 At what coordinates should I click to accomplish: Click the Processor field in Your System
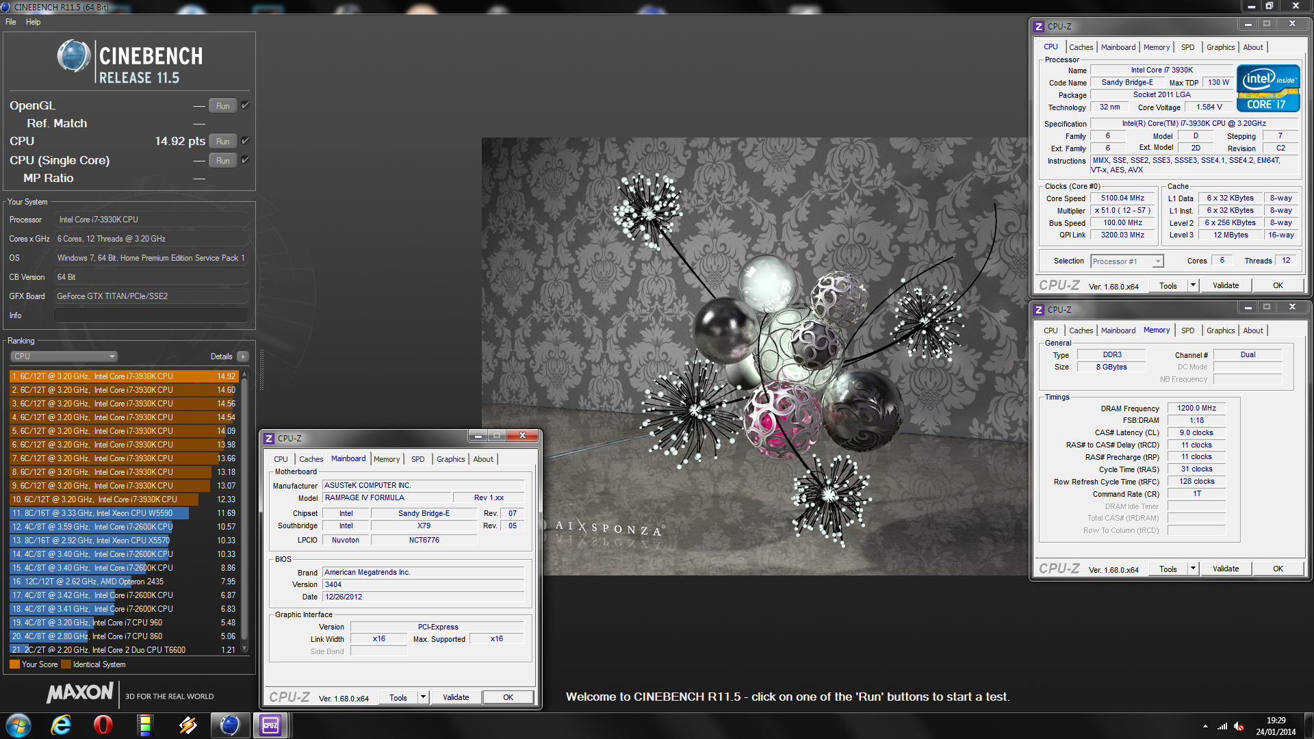click(x=151, y=220)
